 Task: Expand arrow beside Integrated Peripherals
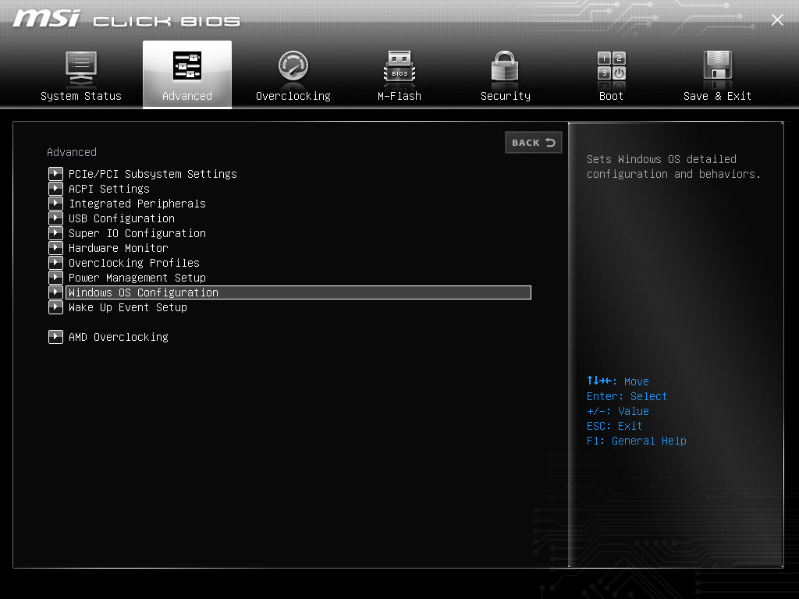click(55, 204)
